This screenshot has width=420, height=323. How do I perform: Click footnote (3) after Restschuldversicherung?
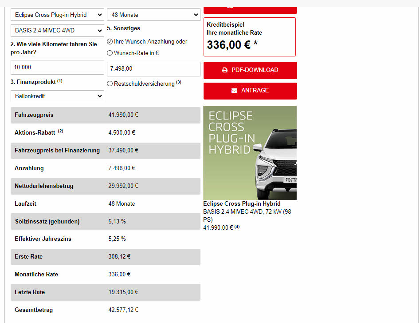click(179, 82)
